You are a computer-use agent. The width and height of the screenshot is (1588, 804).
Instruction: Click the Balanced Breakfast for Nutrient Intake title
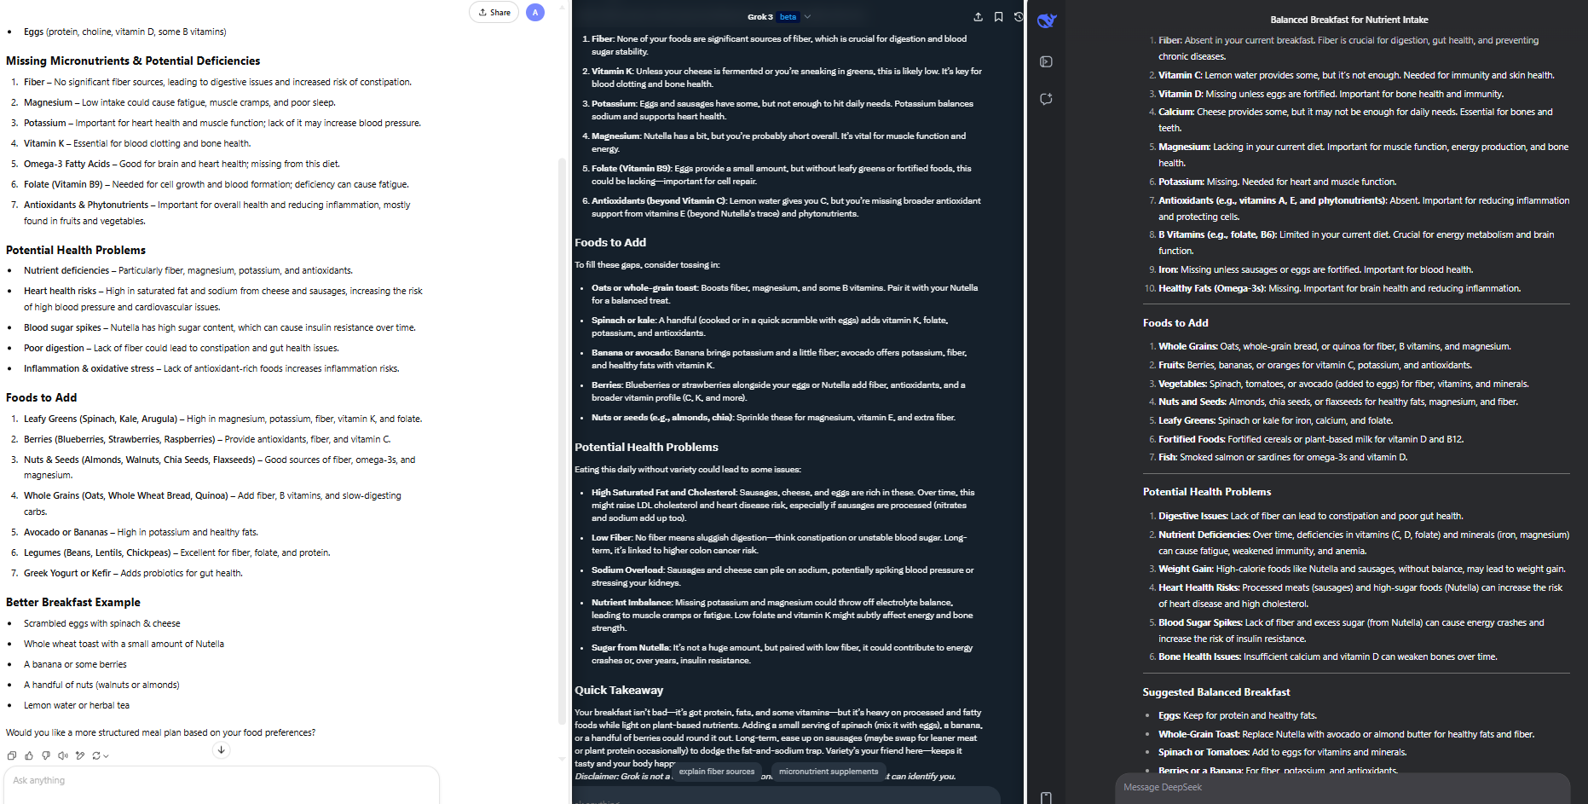point(1349,20)
